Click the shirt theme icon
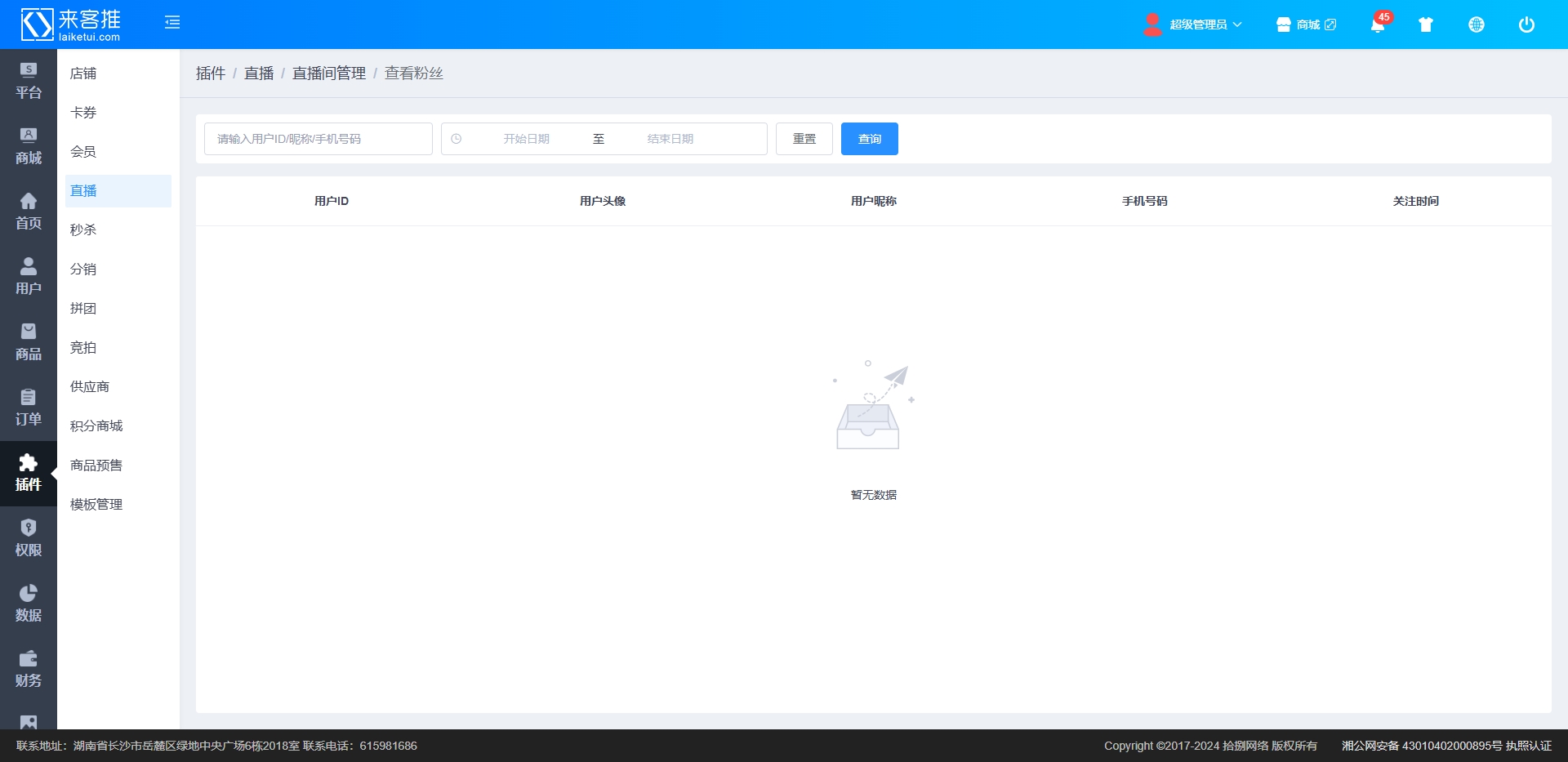Viewport: 1568px width, 762px height. point(1426,25)
